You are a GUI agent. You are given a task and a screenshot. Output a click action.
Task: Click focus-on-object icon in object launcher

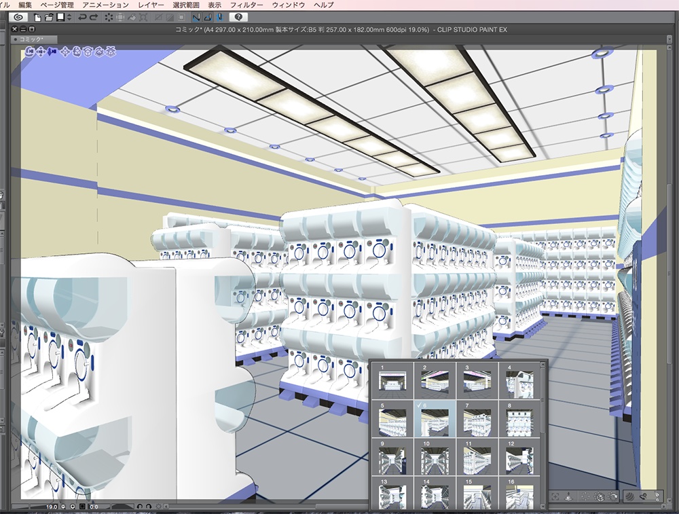point(555,497)
